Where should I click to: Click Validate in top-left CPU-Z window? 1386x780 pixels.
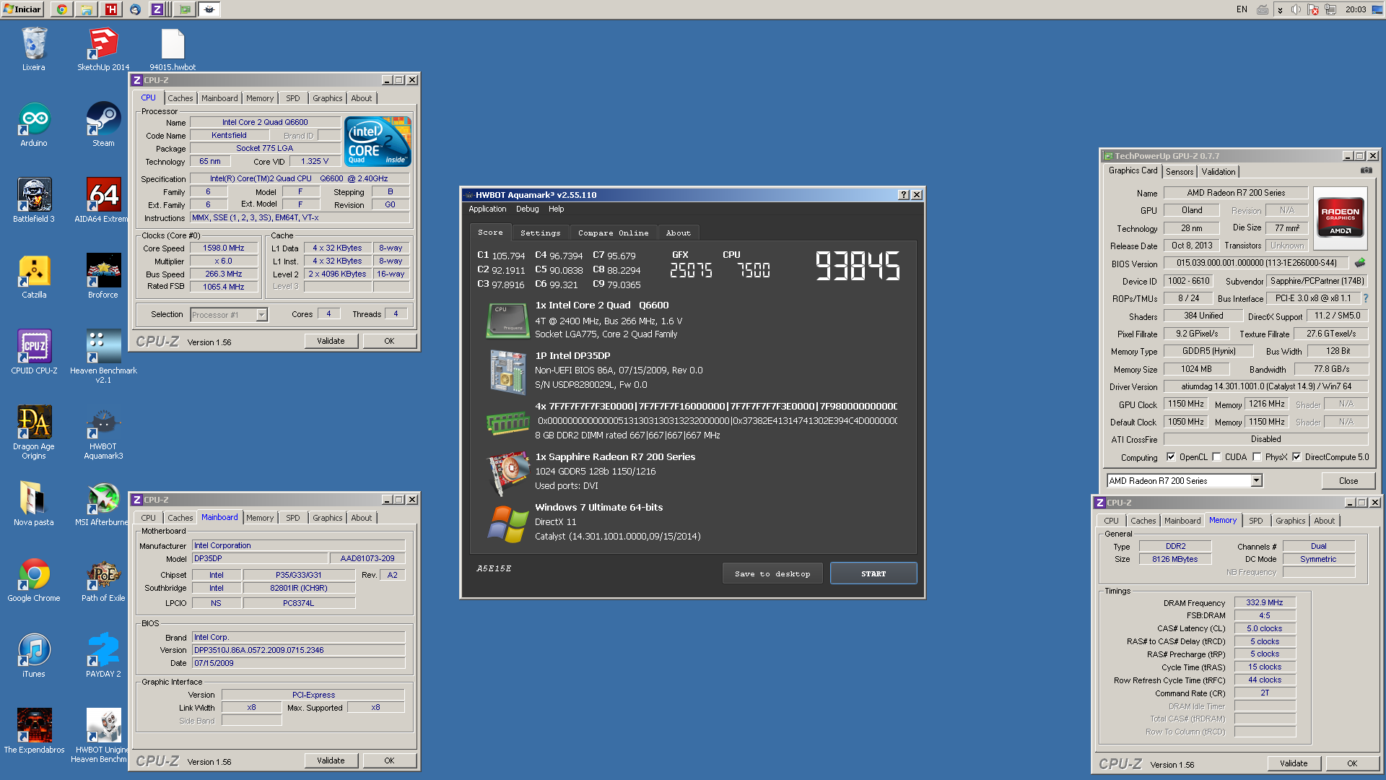(x=331, y=341)
